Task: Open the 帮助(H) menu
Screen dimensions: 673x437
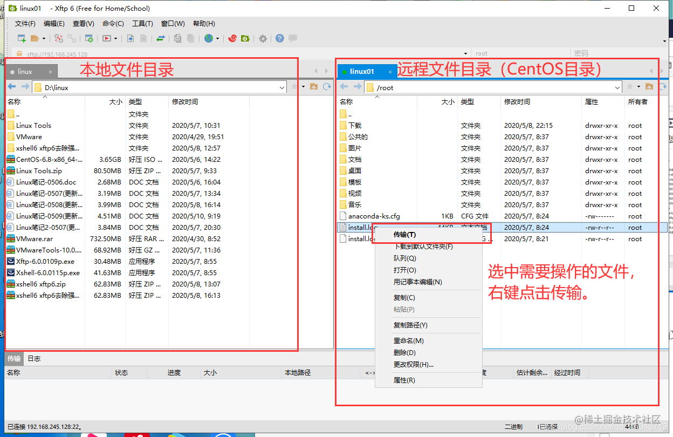Action: tap(204, 24)
